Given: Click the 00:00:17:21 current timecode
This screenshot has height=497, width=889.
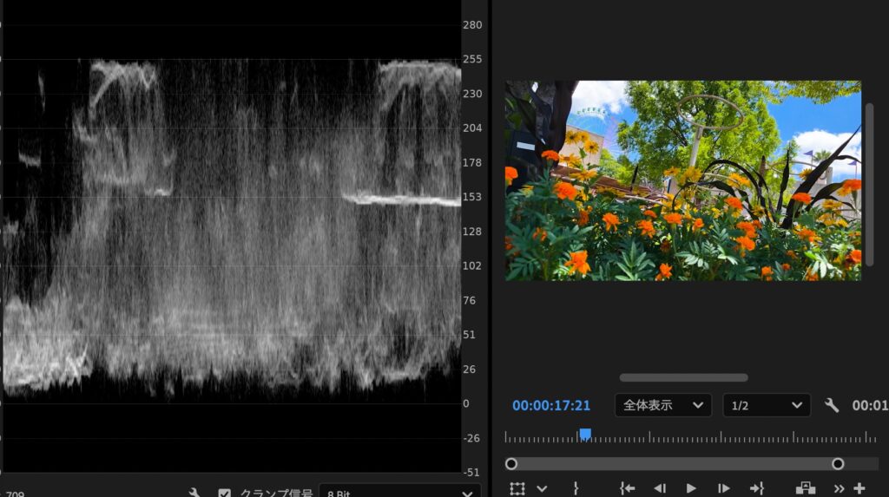Looking at the screenshot, I should click(x=551, y=405).
